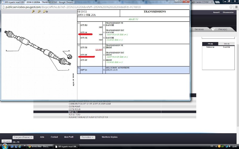Click the zoom-in magnifier above the diagram
Screen dimensions: 239x149
point(33,11)
